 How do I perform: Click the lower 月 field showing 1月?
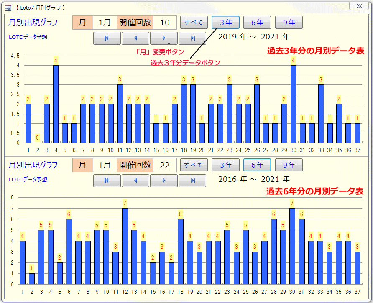click(105, 165)
